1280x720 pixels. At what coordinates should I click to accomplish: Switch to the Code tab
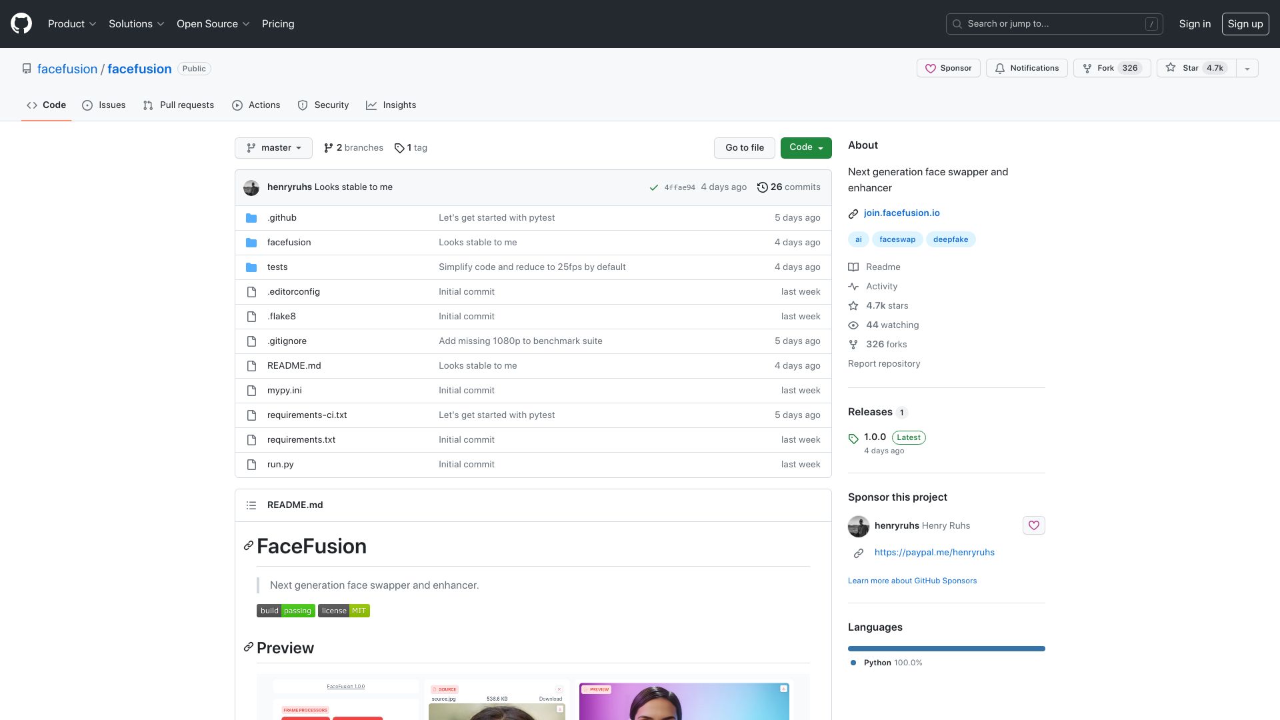(46, 105)
